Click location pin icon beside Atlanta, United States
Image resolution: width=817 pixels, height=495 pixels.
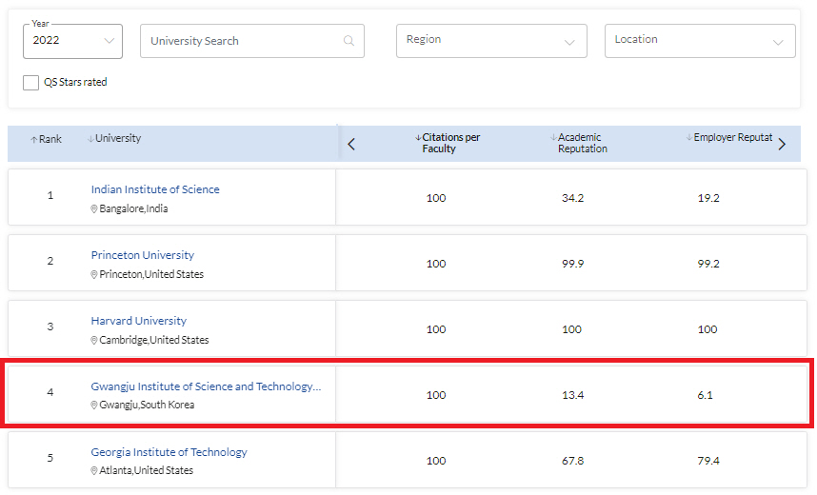coord(94,471)
